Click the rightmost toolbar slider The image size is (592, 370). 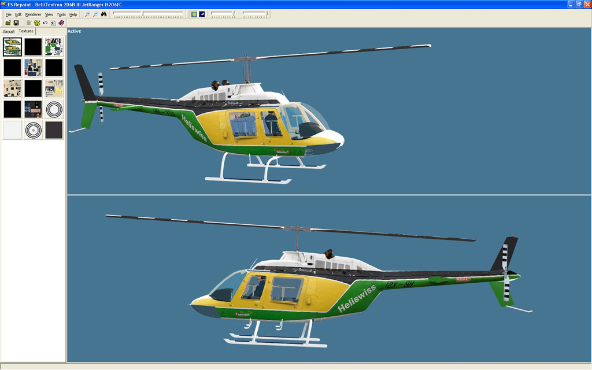click(x=255, y=14)
